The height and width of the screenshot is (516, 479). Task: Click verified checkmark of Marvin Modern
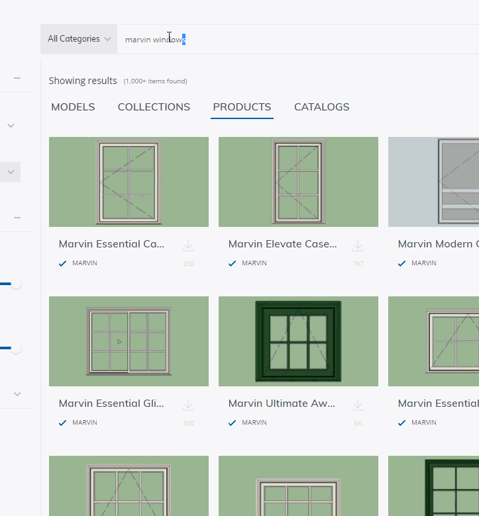401,263
